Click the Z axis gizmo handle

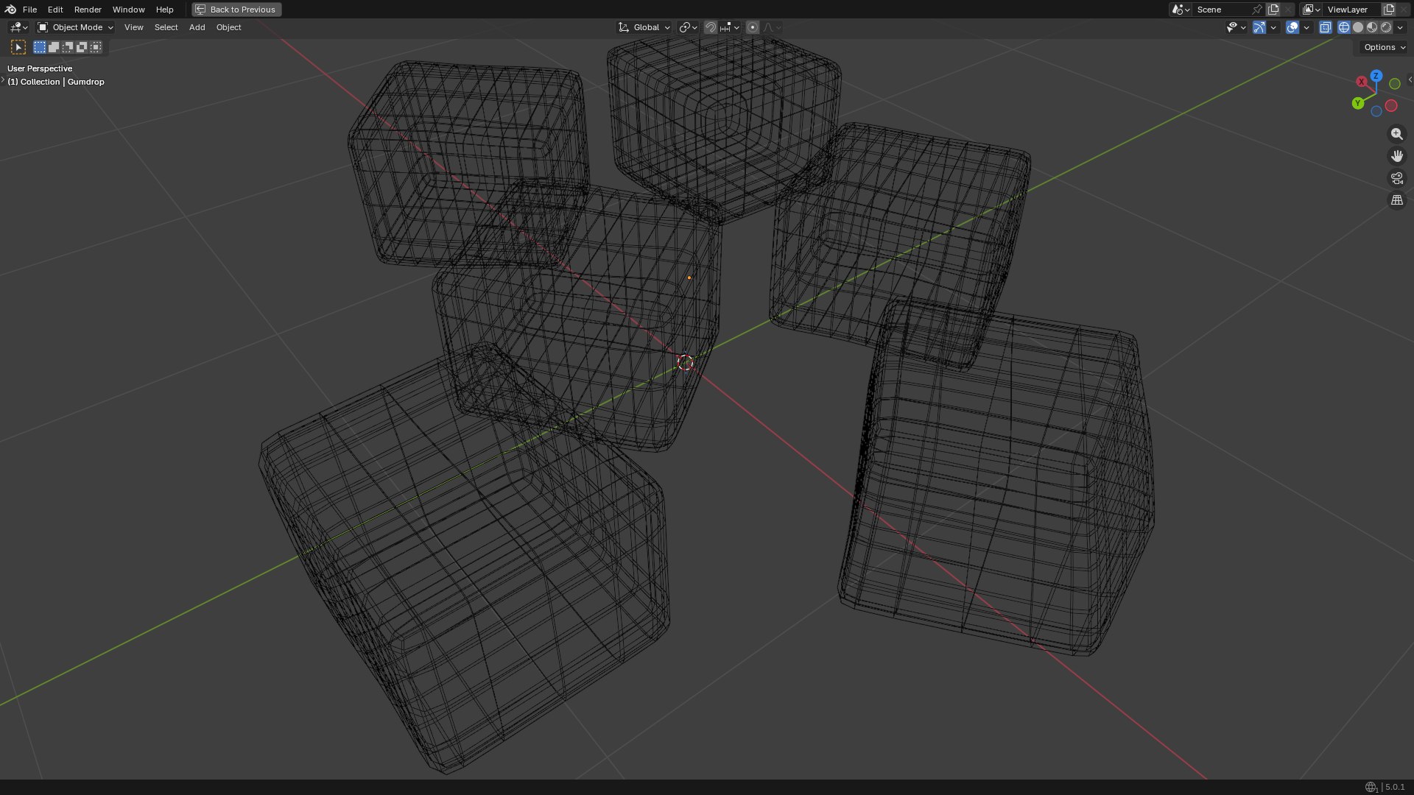point(1376,76)
